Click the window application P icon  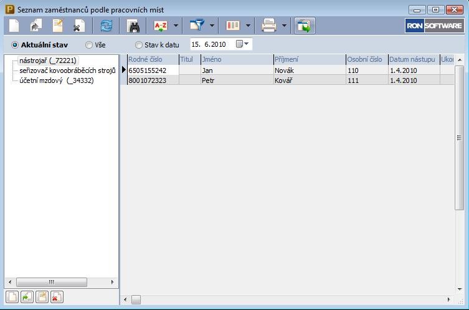(x=10, y=9)
